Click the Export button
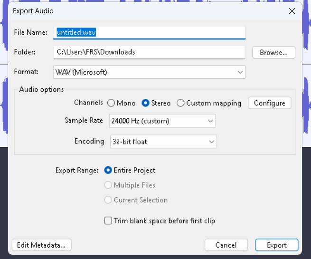The height and width of the screenshot is (259, 311). (277, 245)
